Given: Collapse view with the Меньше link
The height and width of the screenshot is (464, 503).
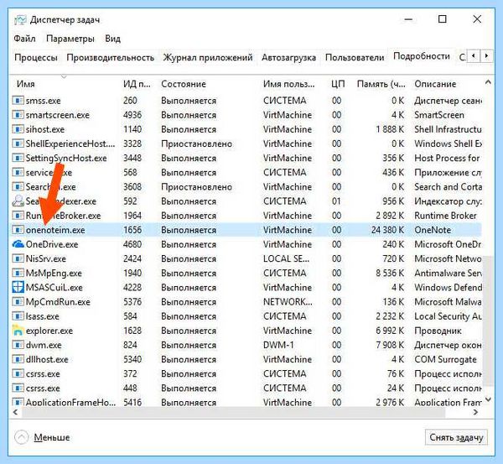Looking at the screenshot, I should 52,437.
